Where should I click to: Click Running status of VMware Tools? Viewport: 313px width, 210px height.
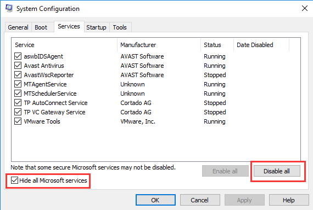215,121
